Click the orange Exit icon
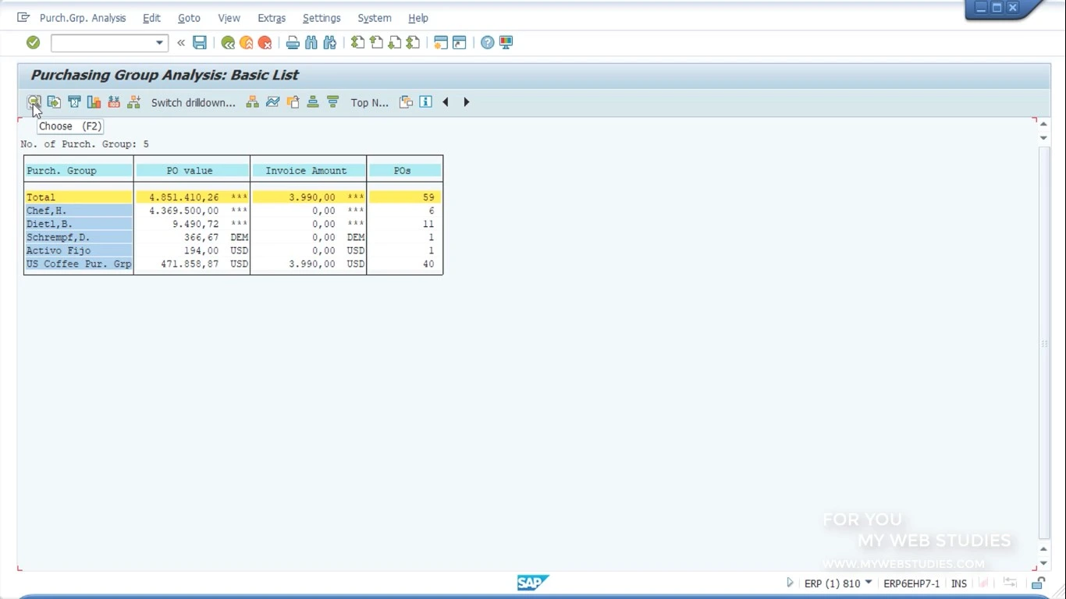 247,43
